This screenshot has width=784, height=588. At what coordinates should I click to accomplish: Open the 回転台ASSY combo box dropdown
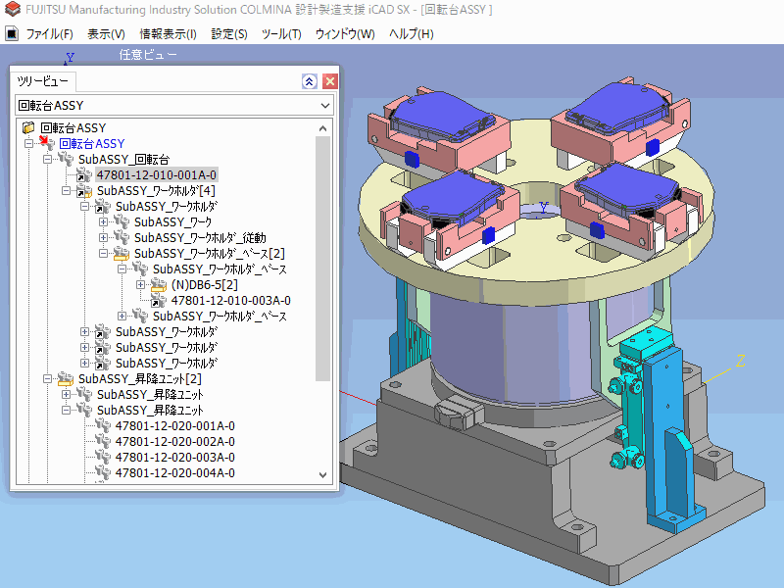[325, 105]
